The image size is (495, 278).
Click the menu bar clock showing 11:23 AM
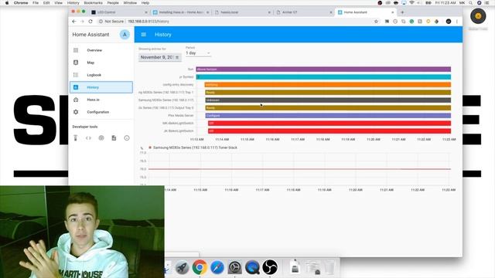(x=445, y=3)
